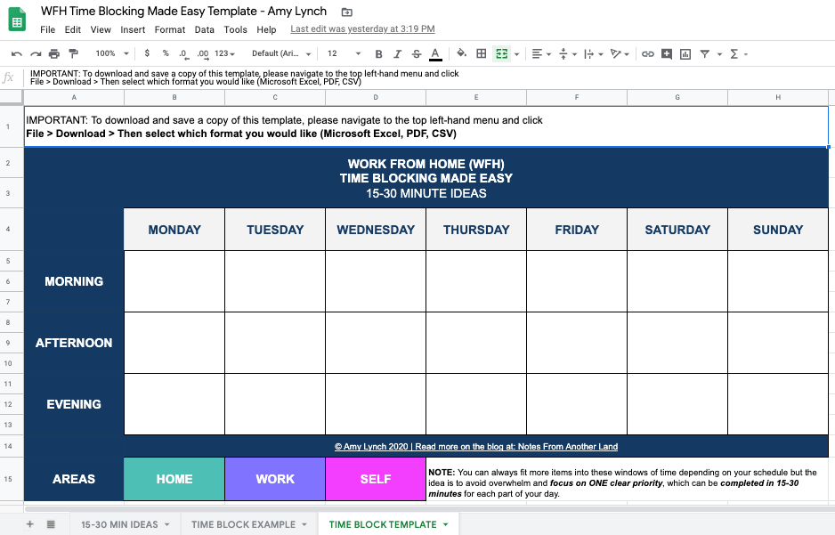Viewport: 835px width, 535px height.
Task: Open the Borders tool
Action: click(x=482, y=54)
